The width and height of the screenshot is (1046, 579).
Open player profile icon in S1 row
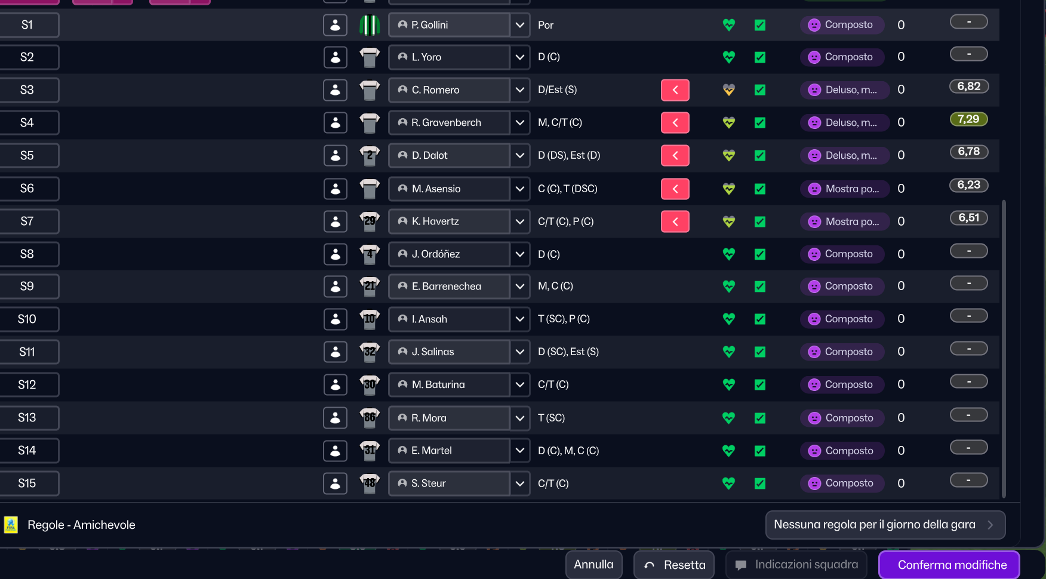[336, 25]
